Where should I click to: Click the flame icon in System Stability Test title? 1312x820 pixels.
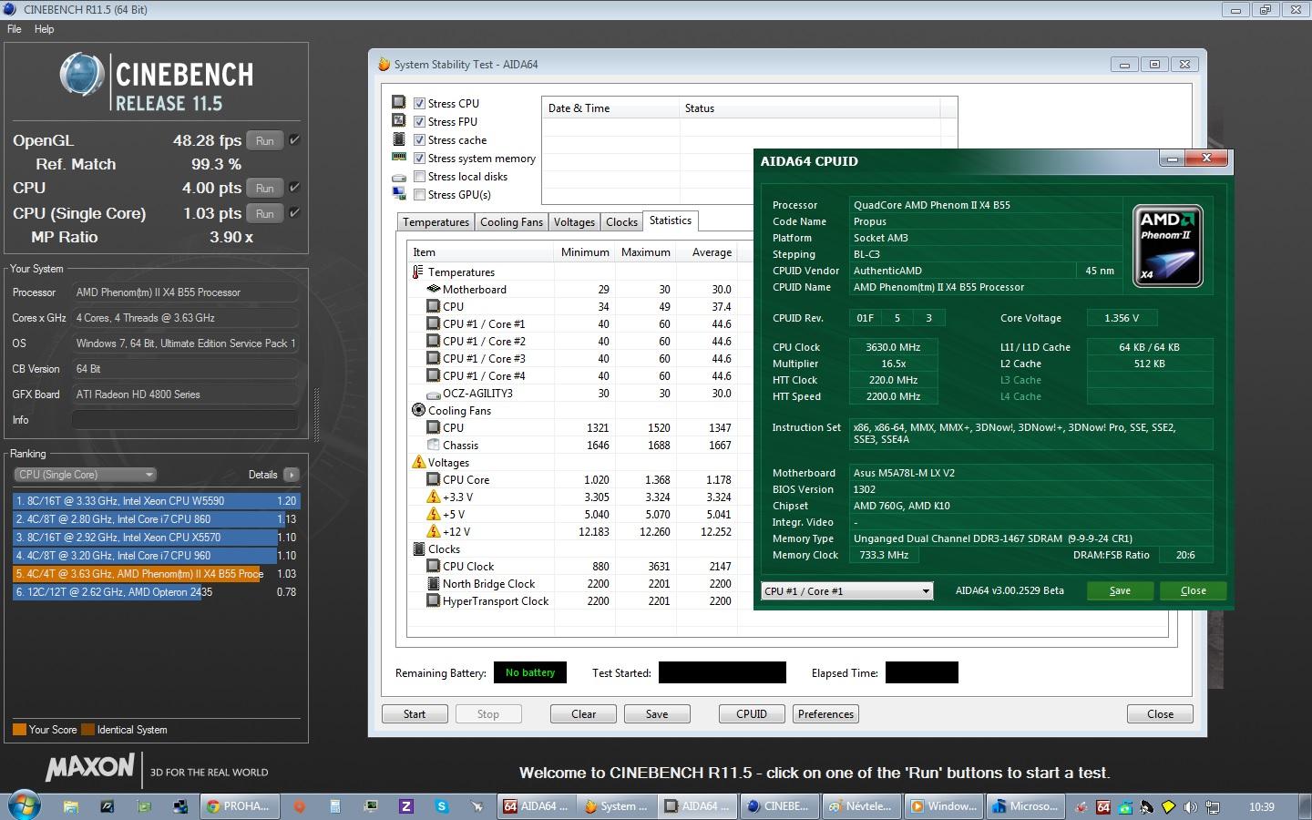[x=384, y=65]
